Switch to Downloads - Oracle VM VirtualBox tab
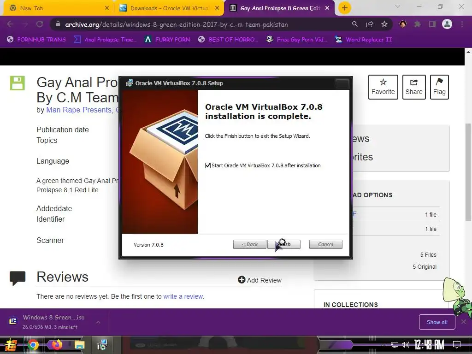 169,8
